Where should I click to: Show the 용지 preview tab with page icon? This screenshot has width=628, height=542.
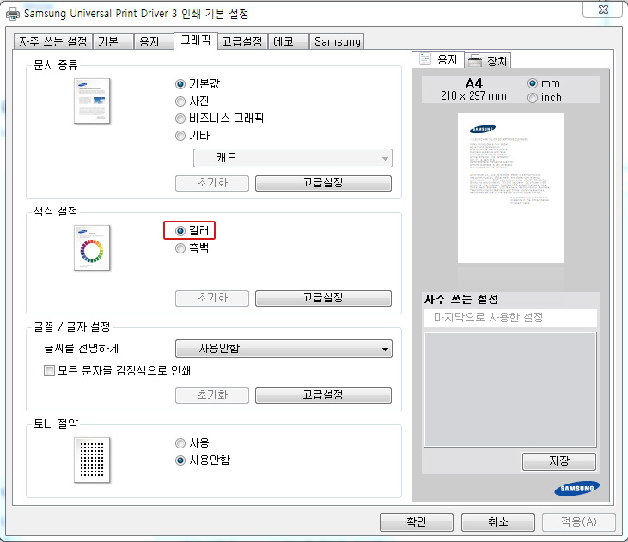click(438, 59)
